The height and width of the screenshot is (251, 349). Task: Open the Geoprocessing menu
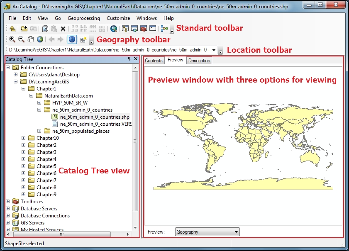(84, 18)
